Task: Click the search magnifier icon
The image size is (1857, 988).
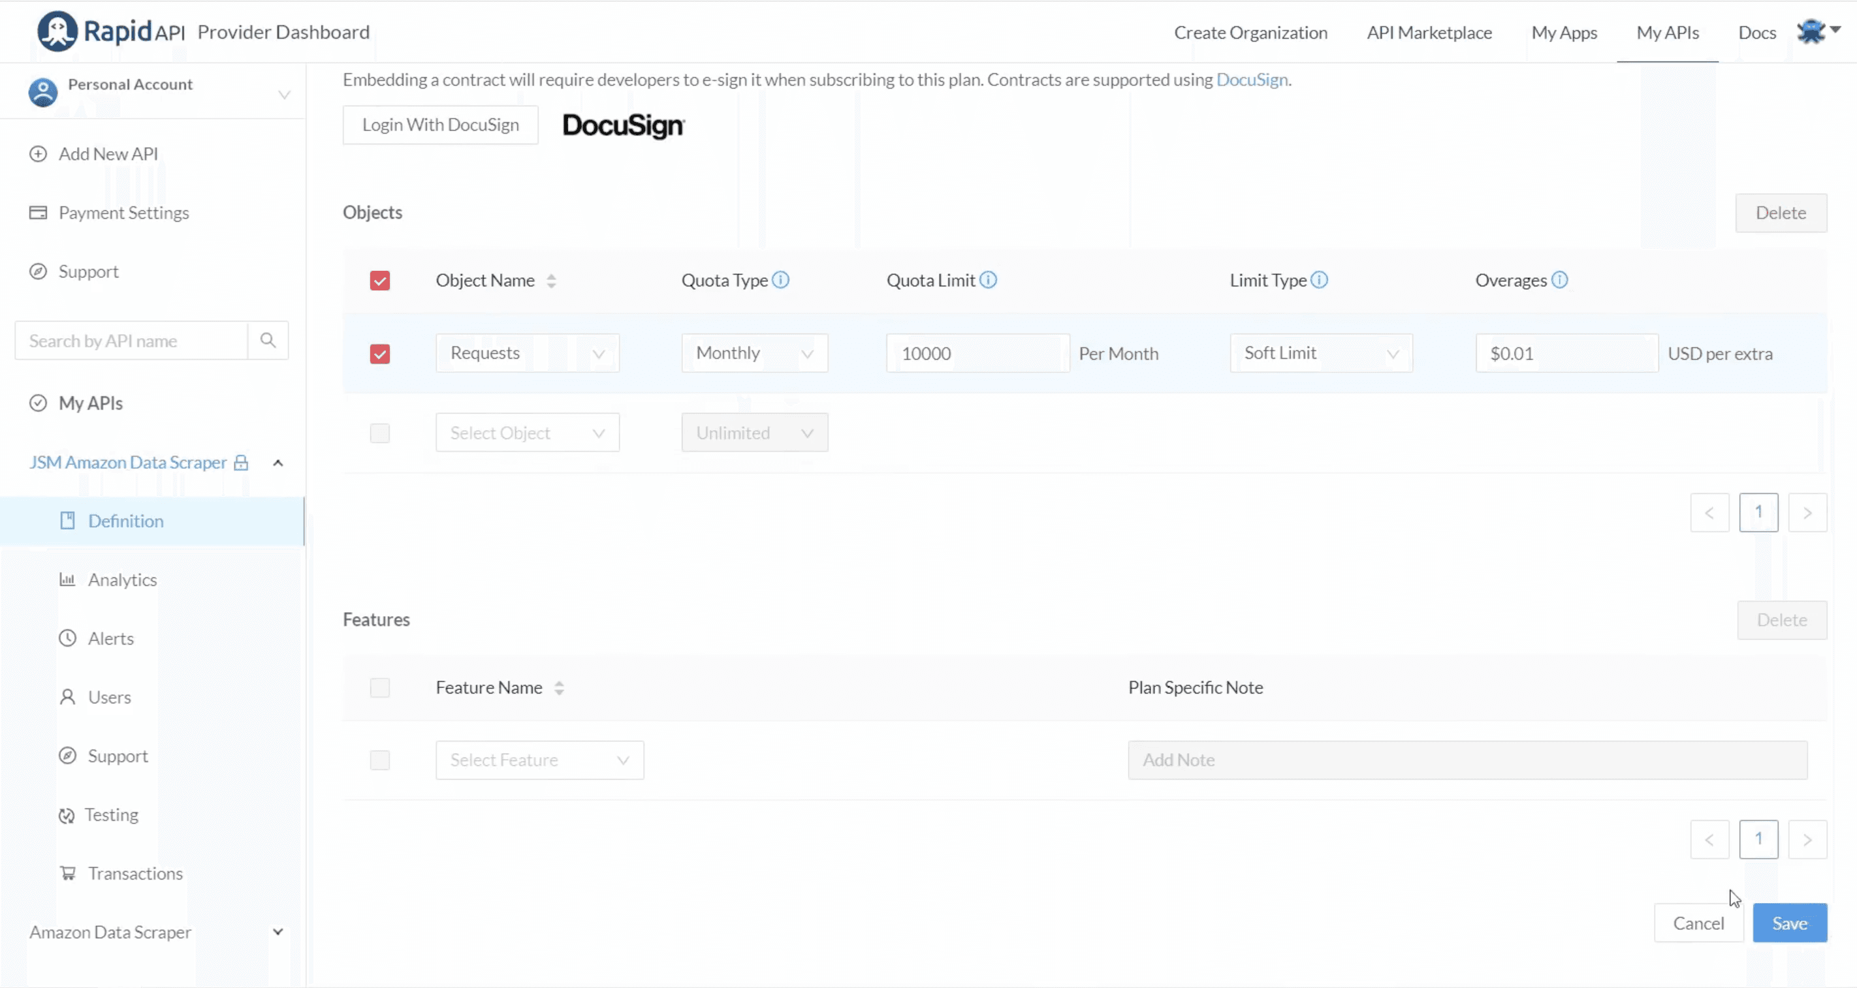Action: click(268, 340)
